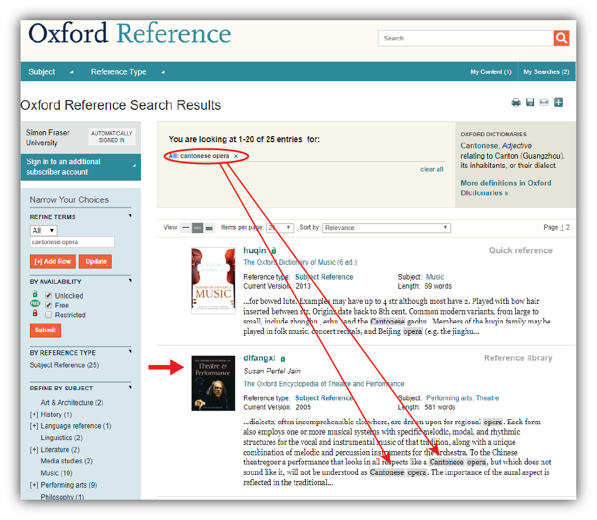Viewport: 597px width, 520px height.
Task: Click the orange search magnifier button
Action: (x=561, y=38)
